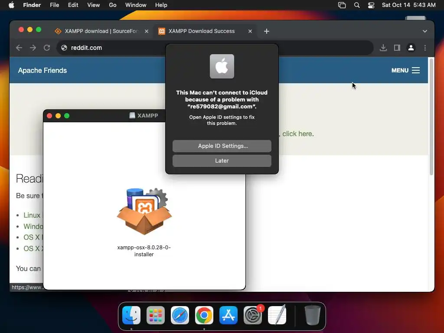Open Control Center icon
This screenshot has width=444, height=333.
[x=371, y=5]
